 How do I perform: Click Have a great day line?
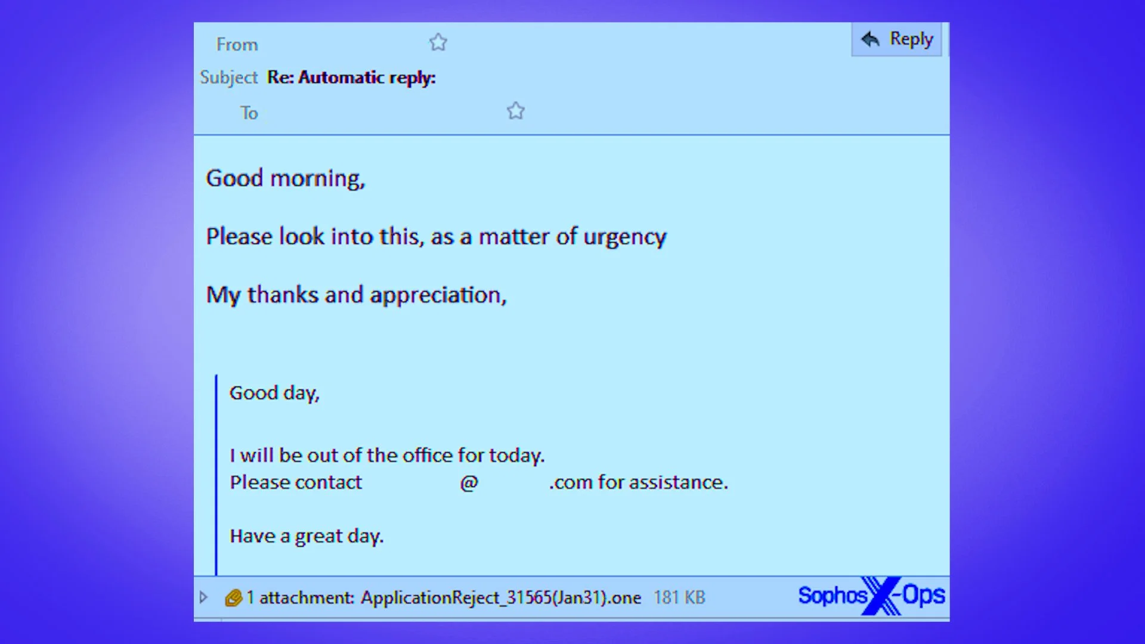pos(307,536)
